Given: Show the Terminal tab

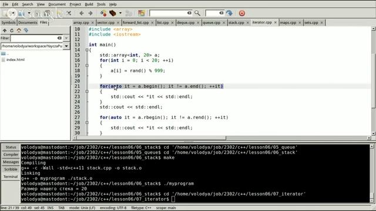Looking at the screenshot, I should (11, 176).
